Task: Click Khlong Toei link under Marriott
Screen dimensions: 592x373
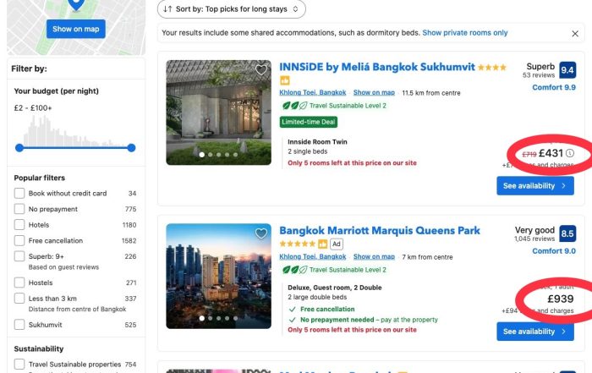Action: (x=313, y=257)
